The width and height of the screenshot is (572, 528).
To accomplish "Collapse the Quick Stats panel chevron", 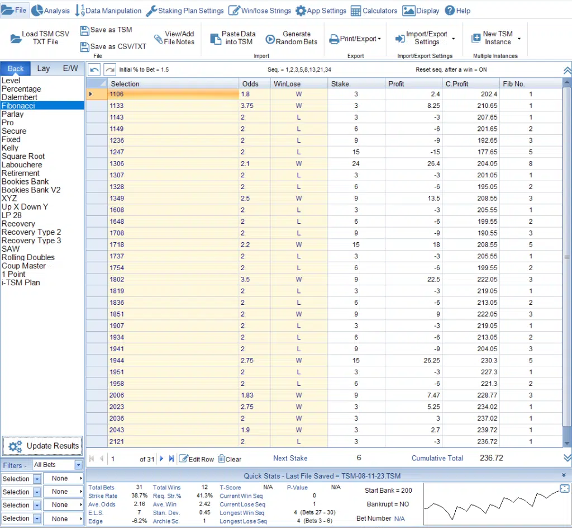I will 564,475.
